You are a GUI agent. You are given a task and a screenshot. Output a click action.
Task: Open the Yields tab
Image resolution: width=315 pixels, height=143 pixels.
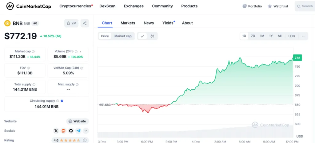coord(168,23)
